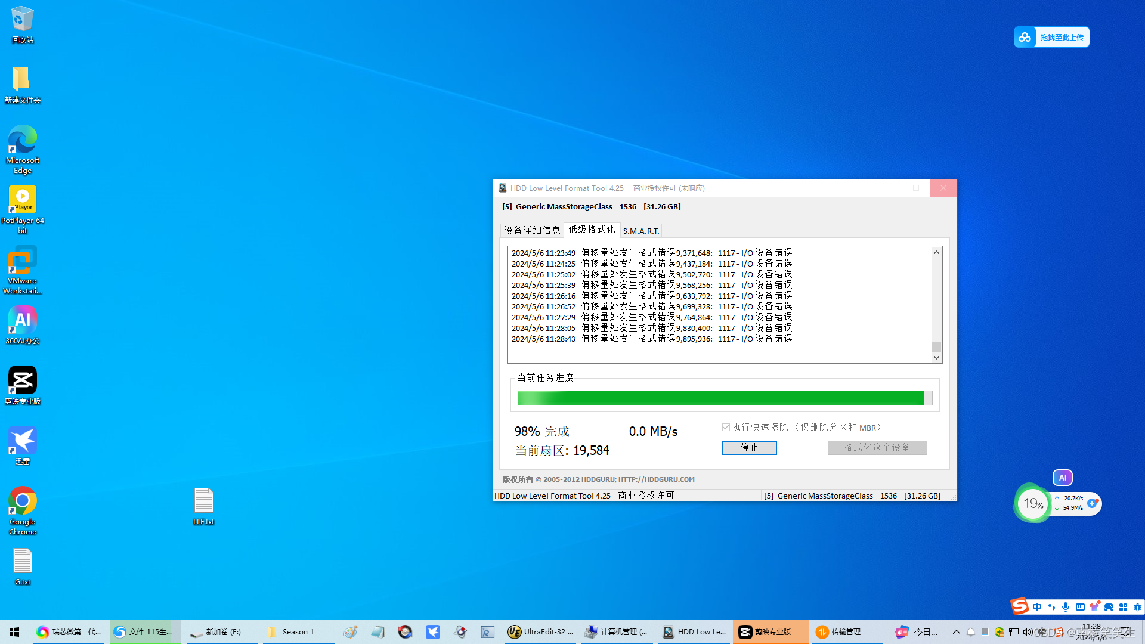Screen dimensions: 1145x644
Task: Click the 停止 stop button
Action: click(x=749, y=448)
